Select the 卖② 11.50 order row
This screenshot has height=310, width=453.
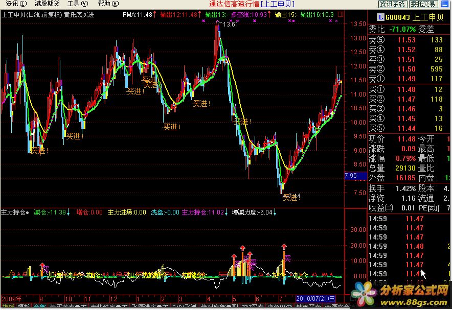click(x=405, y=69)
